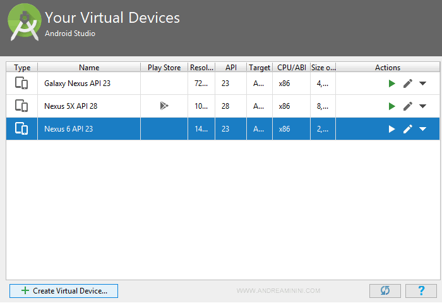Launch the Galaxy Nexus API 23 emulator

point(391,83)
